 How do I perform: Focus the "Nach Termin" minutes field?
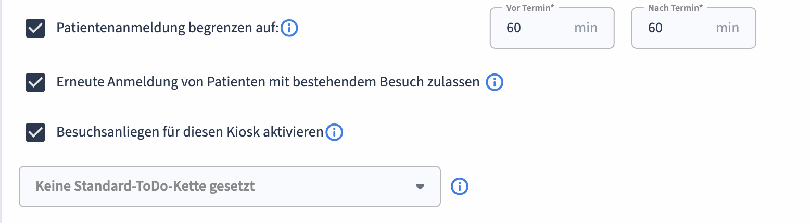pyautogui.click(x=682, y=28)
